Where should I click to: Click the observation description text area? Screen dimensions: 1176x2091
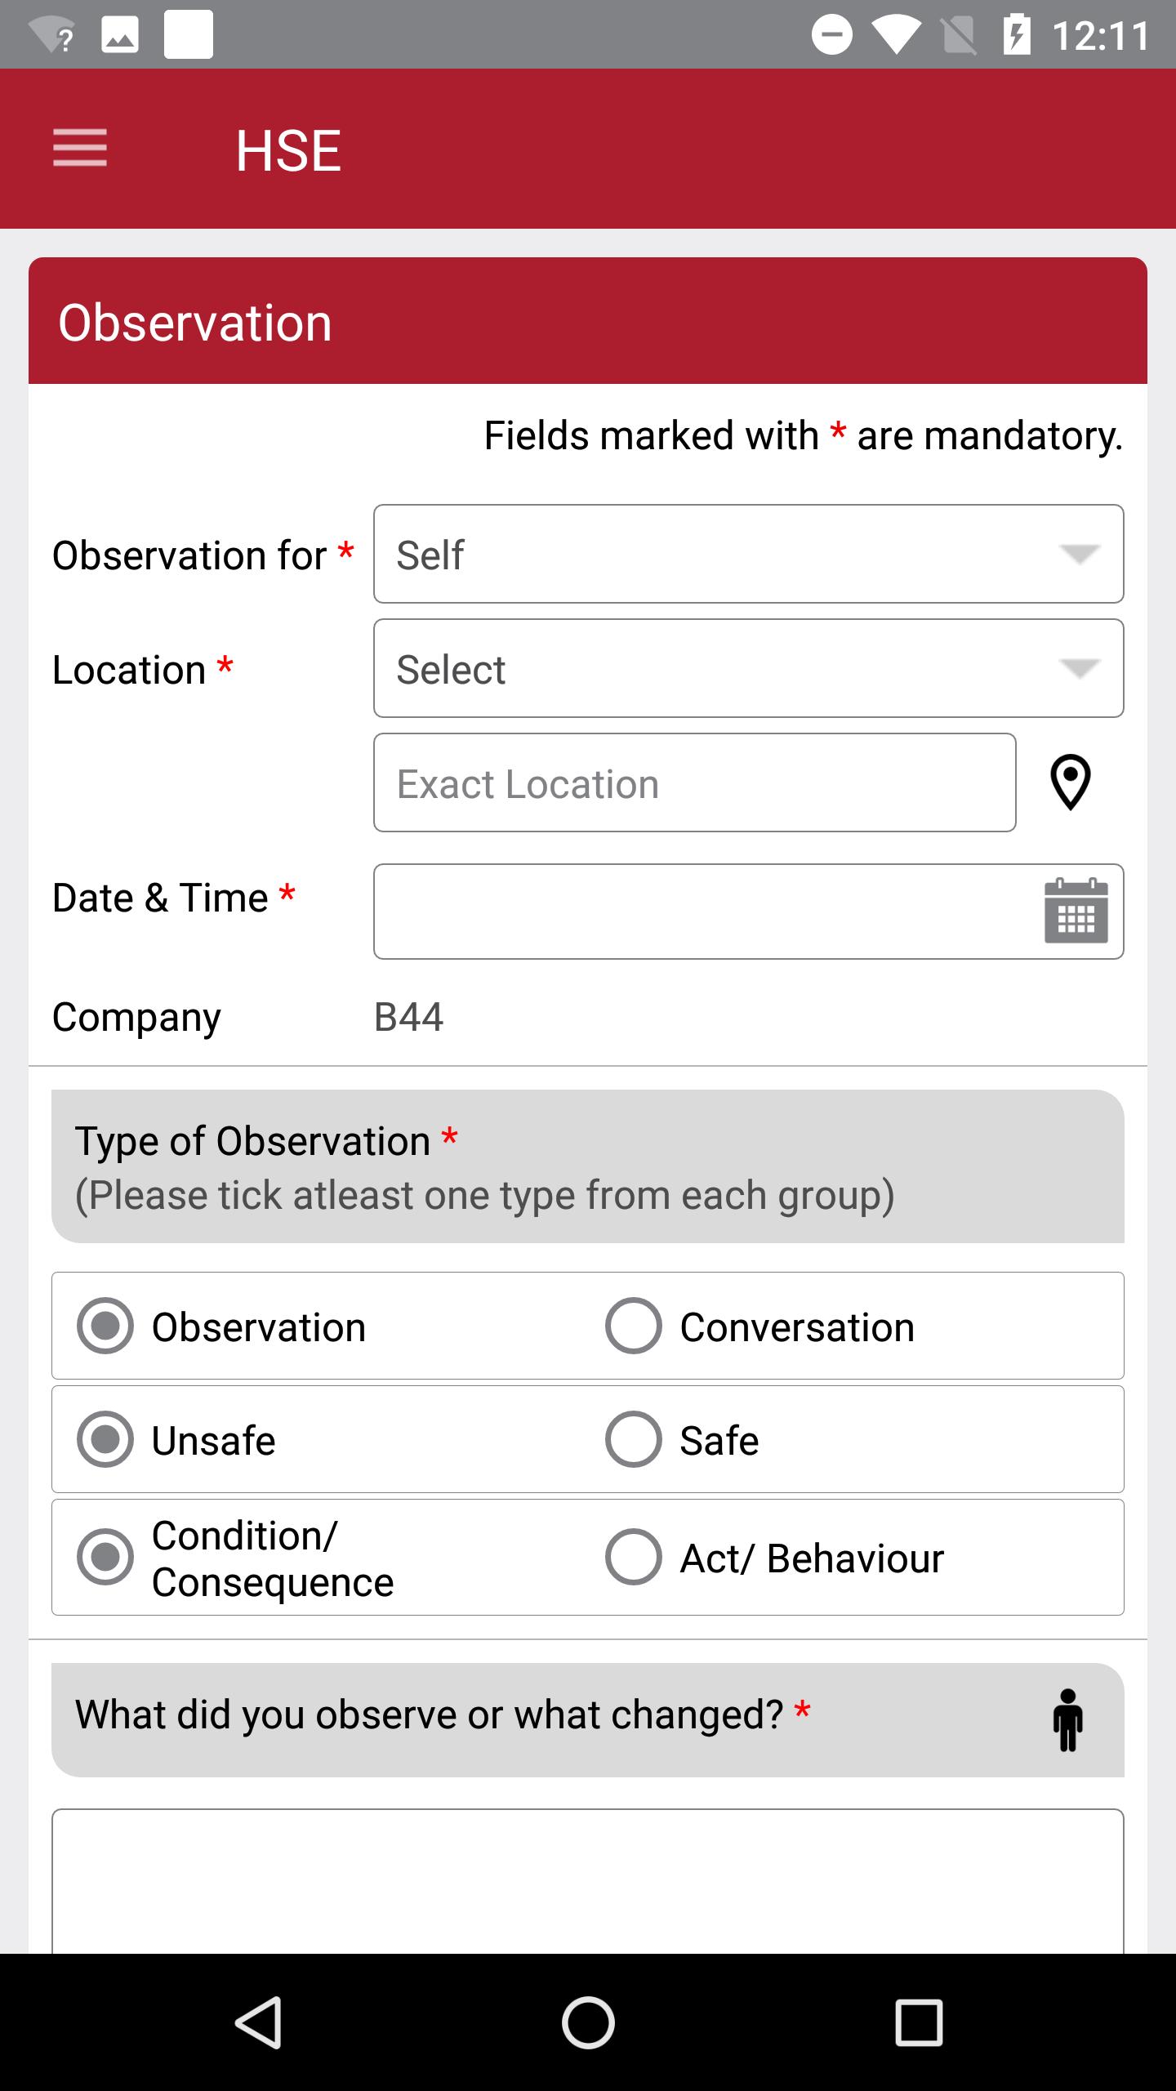pos(588,1881)
